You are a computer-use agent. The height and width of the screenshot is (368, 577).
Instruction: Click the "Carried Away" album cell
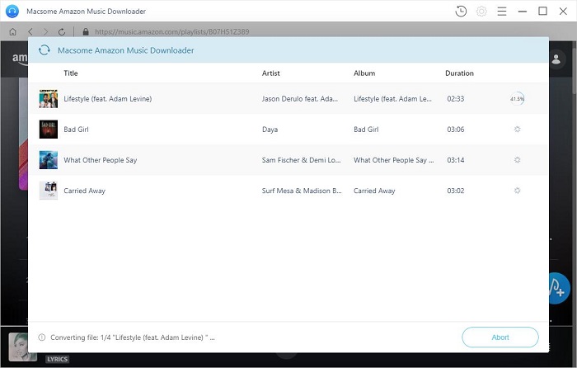click(x=374, y=191)
